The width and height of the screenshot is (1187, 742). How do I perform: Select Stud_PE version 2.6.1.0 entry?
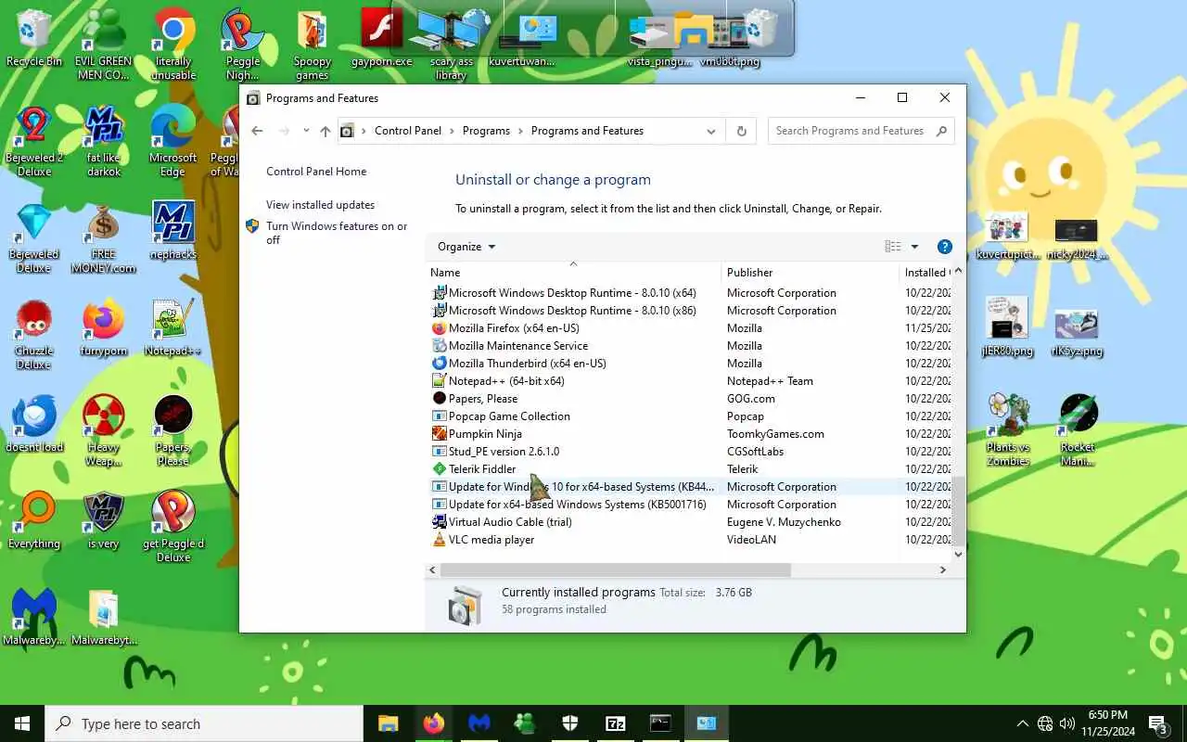(x=691, y=452)
